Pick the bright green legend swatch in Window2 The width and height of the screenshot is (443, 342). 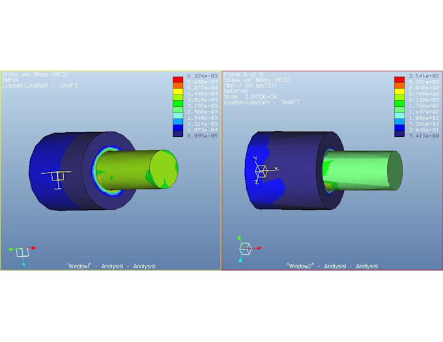pos(399,104)
